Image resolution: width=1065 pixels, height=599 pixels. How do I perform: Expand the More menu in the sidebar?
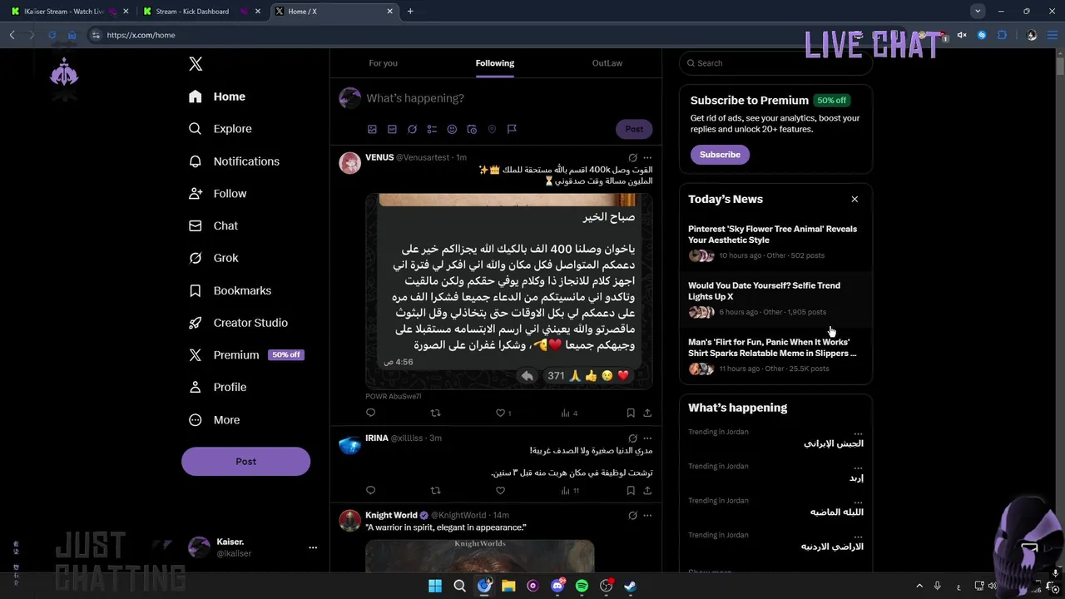tap(215, 420)
